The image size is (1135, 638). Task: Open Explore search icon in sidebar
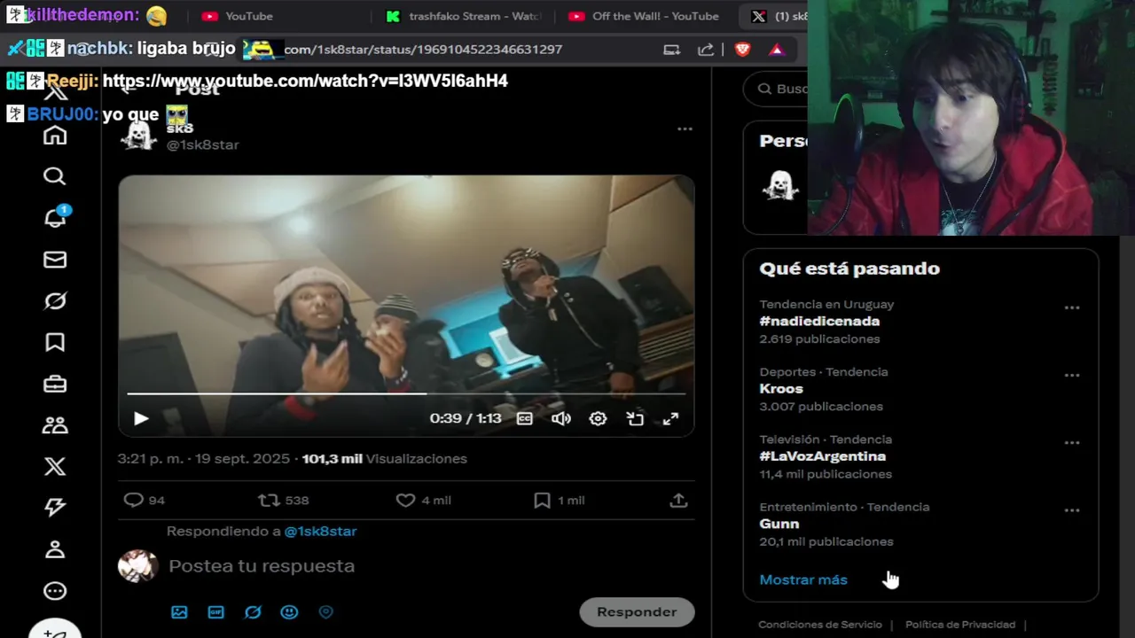(x=55, y=176)
